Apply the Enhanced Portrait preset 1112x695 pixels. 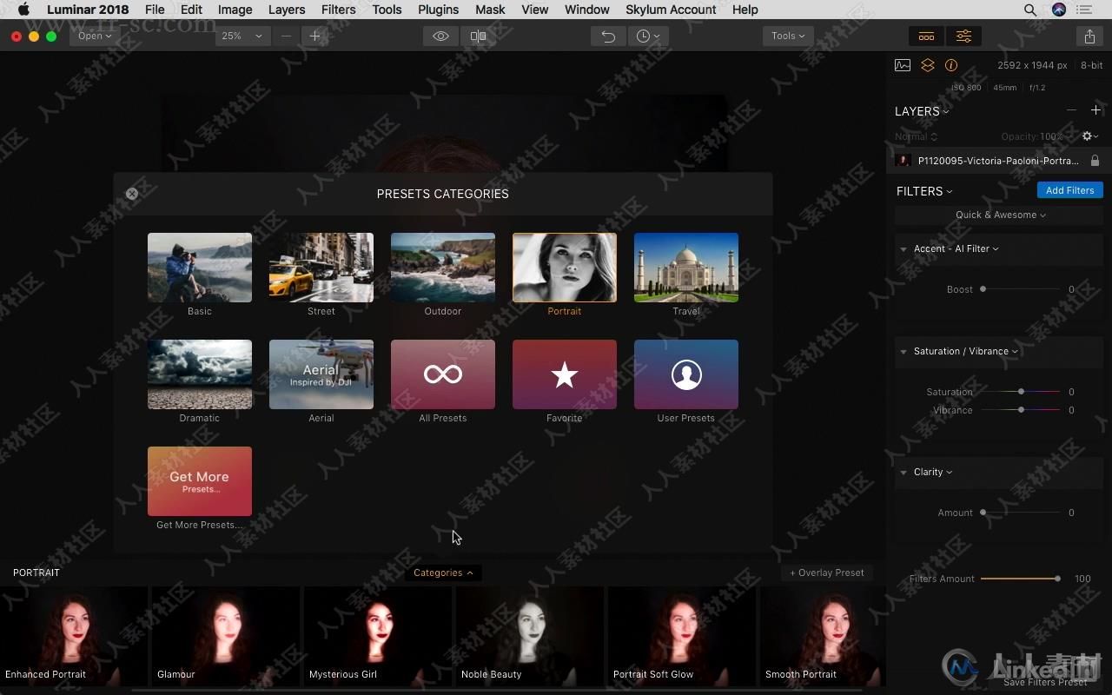74,636
